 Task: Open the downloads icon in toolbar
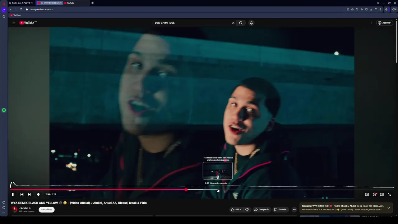pos(371,9)
